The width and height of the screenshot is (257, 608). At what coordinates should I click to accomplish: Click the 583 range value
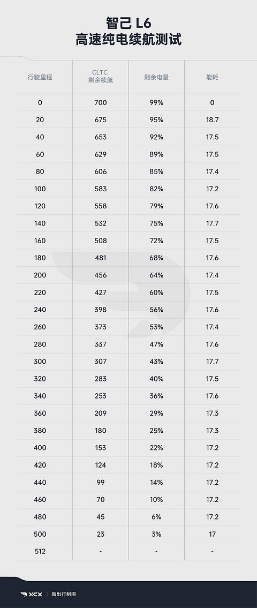click(x=101, y=189)
